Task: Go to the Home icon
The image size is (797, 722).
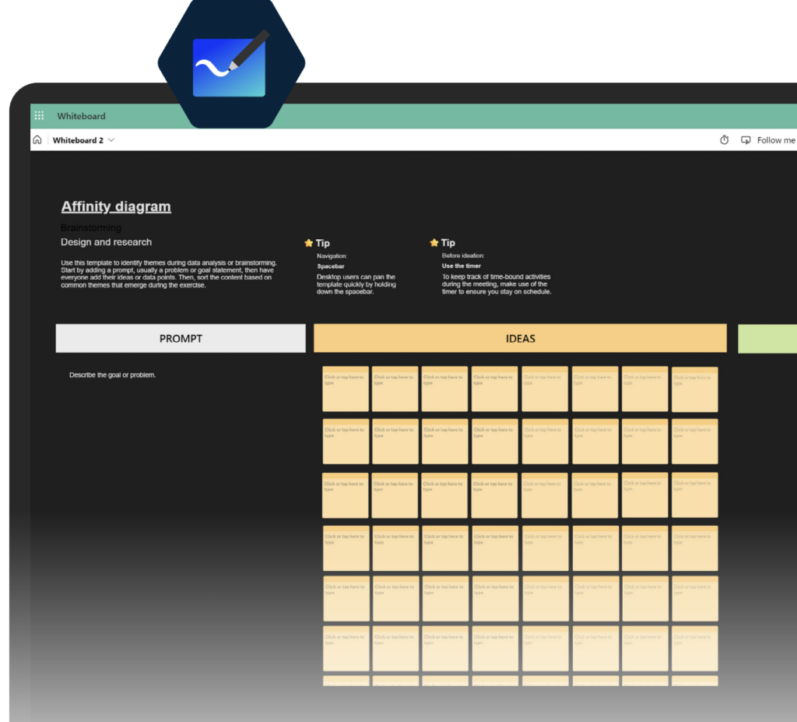Action: (x=37, y=140)
